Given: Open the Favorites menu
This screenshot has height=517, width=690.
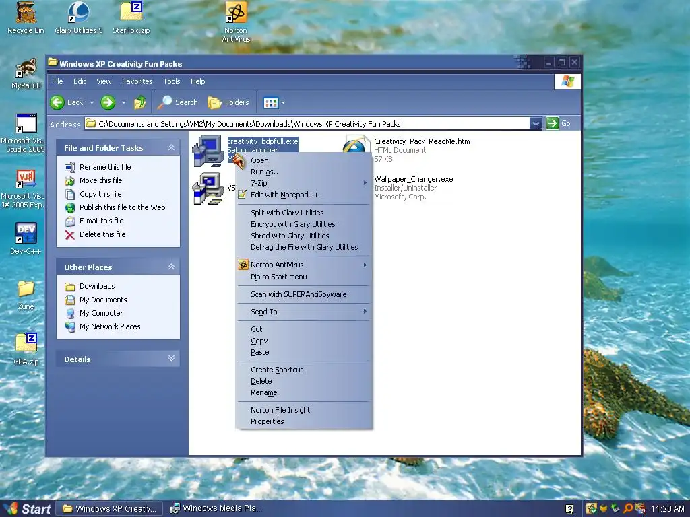Looking at the screenshot, I should pyautogui.click(x=137, y=81).
